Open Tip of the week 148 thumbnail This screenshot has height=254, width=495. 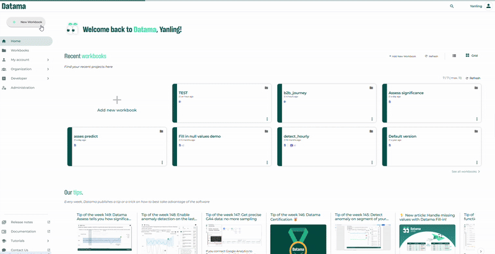(168, 239)
